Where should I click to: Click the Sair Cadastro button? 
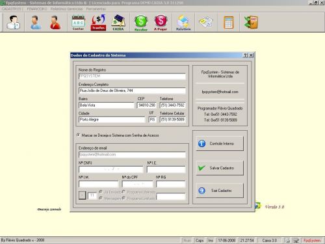pyautogui.click(x=220, y=191)
